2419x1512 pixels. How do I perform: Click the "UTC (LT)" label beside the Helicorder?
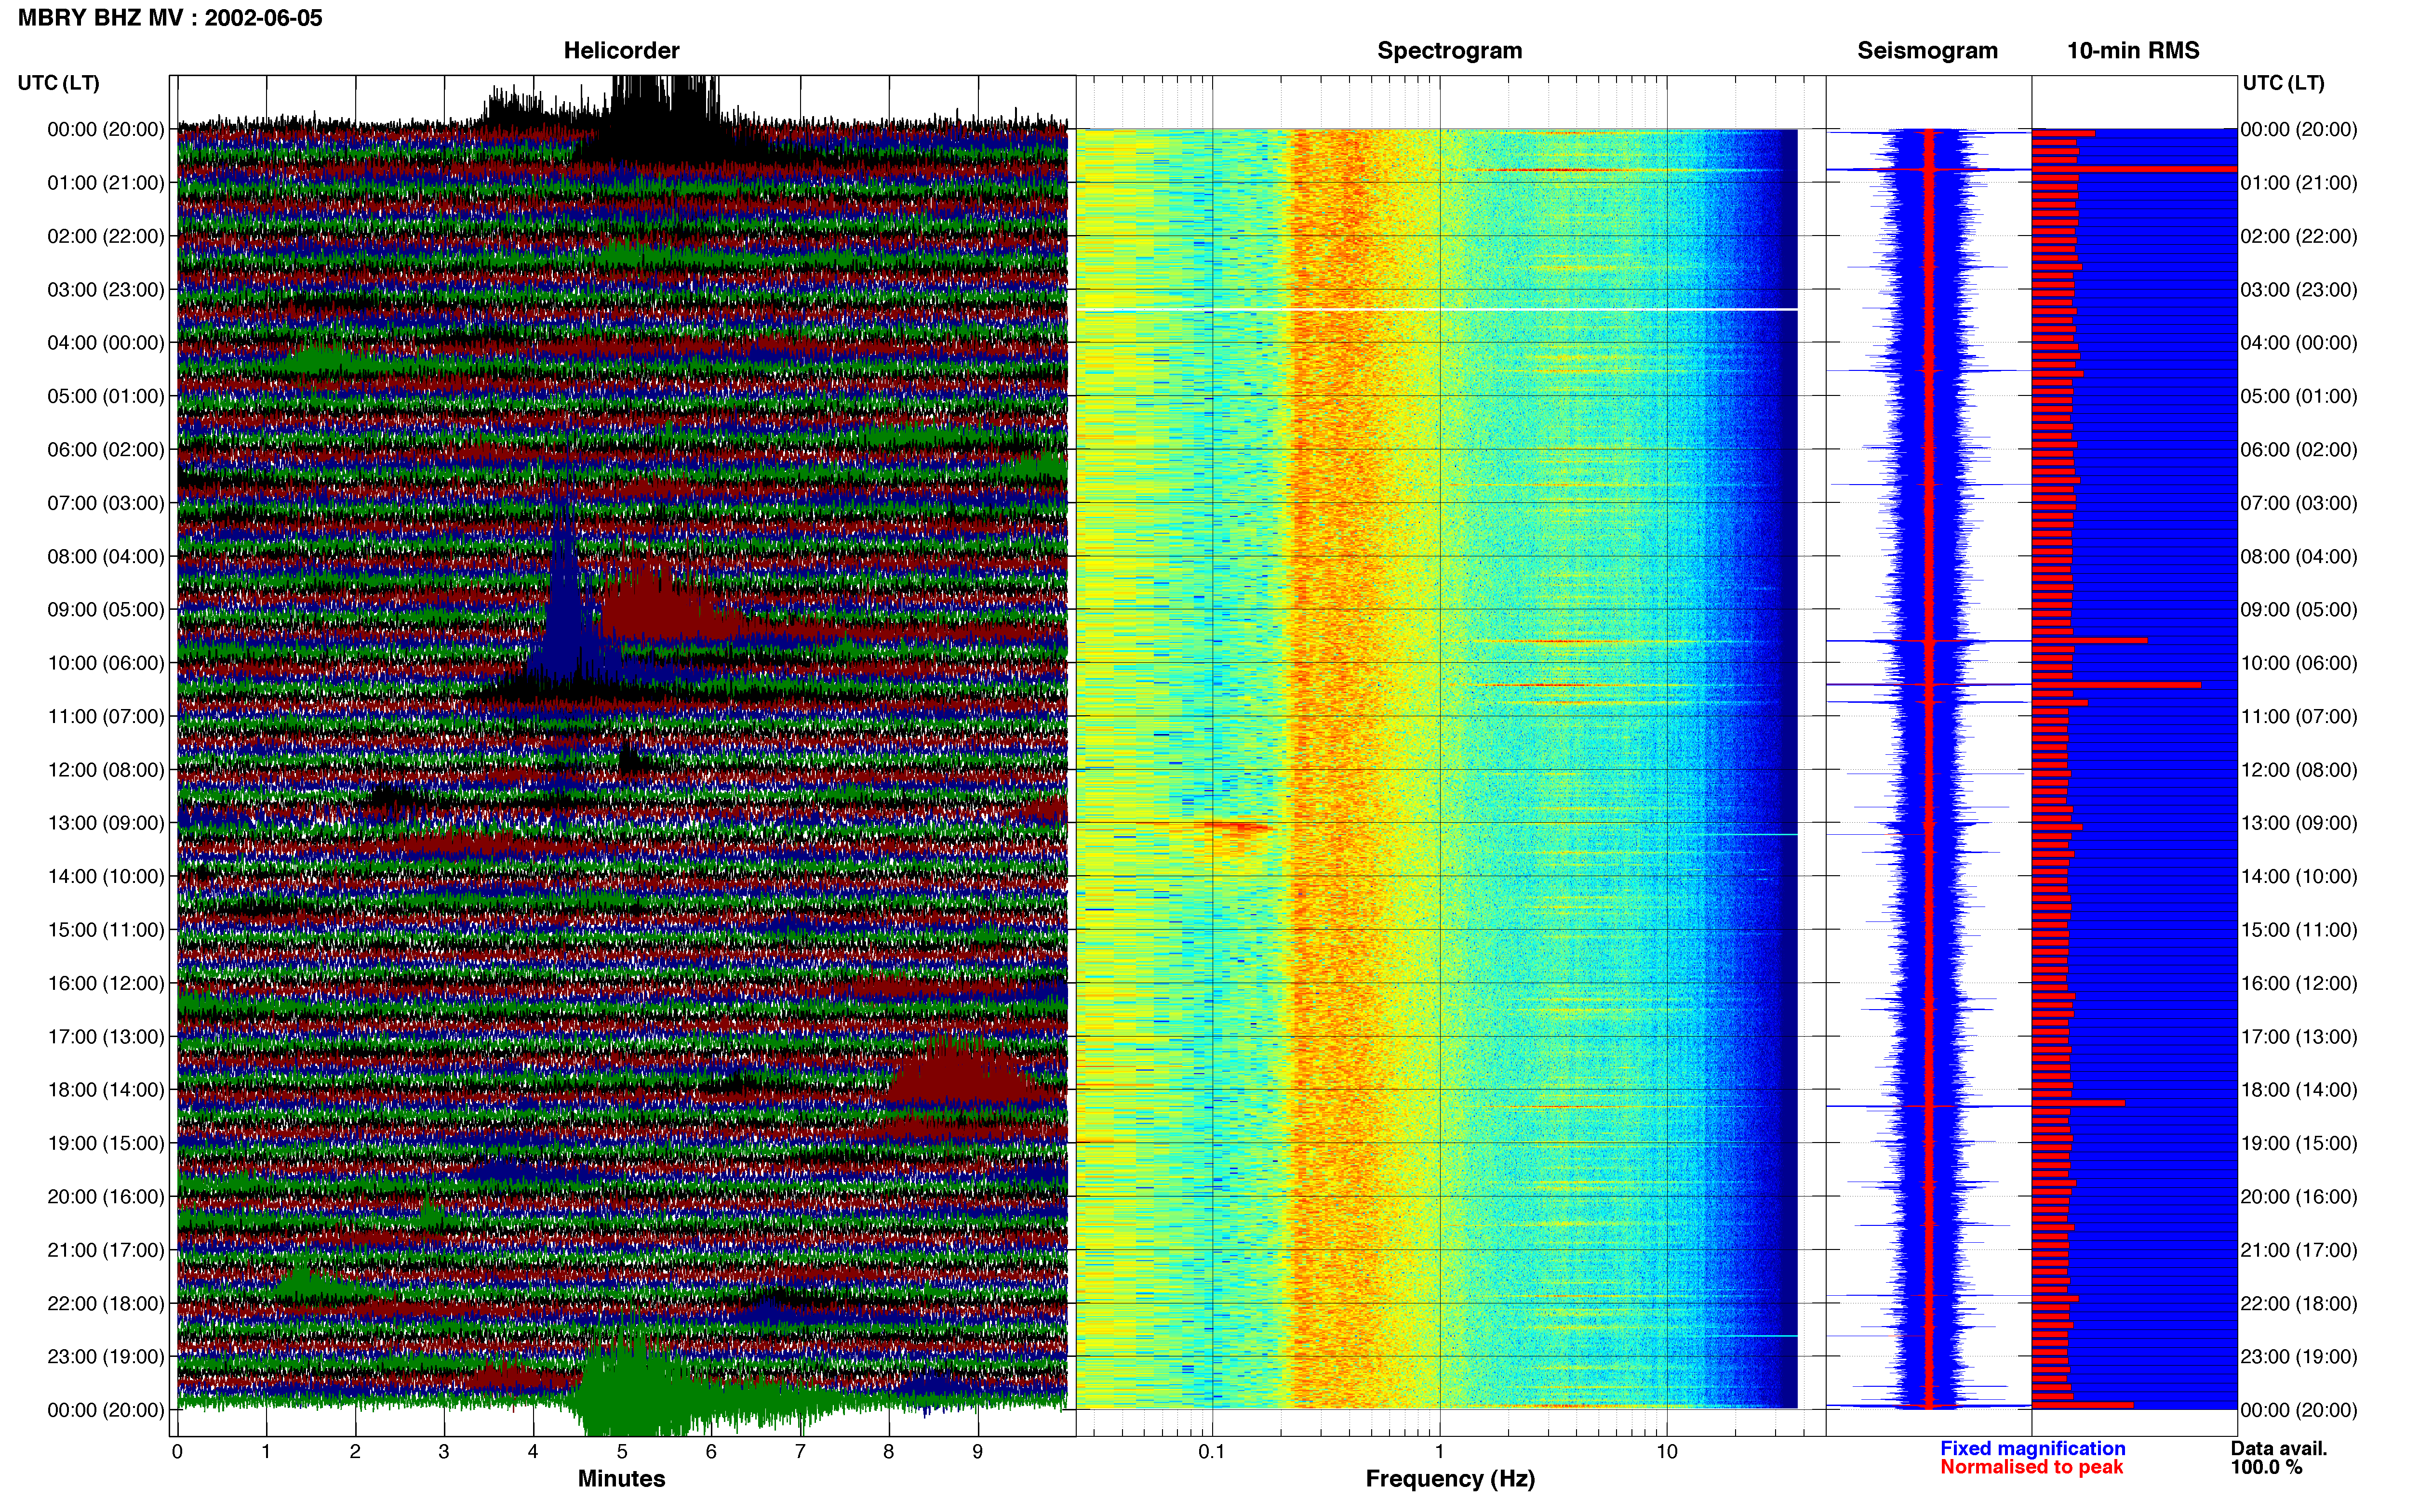[59, 83]
